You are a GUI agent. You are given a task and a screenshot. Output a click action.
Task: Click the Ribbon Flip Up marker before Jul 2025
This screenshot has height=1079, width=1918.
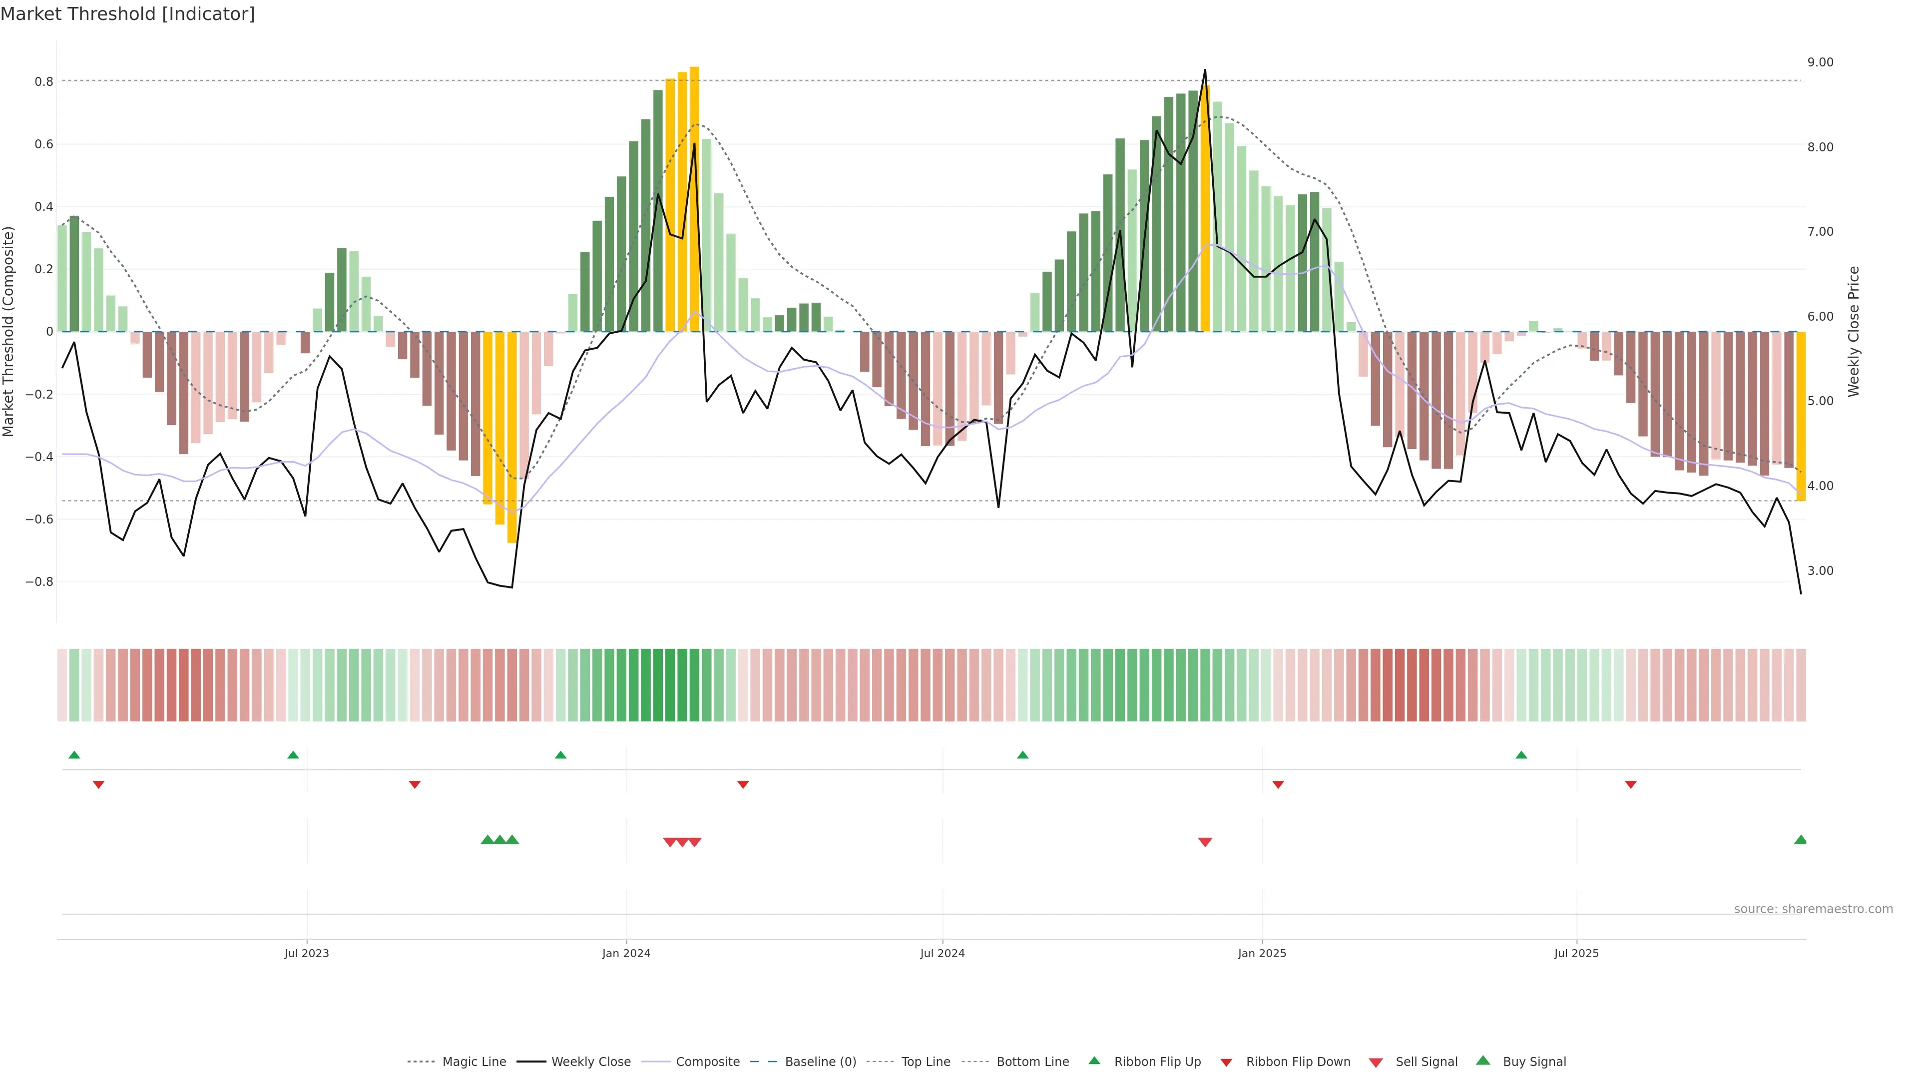pyautogui.click(x=1521, y=755)
